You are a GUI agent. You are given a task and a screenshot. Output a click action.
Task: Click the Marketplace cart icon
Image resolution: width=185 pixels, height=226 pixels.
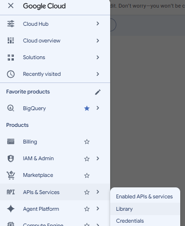(x=10, y=175)
